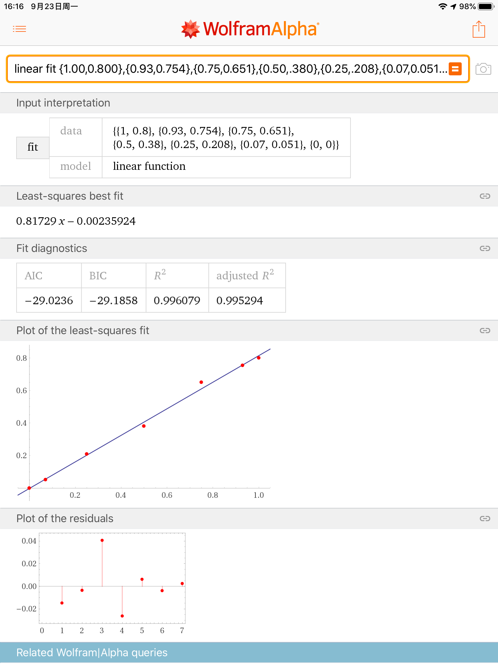Copy link for the Fit diagnostics section
This screenshot has height=665, width=498.
tap(484, 248)
